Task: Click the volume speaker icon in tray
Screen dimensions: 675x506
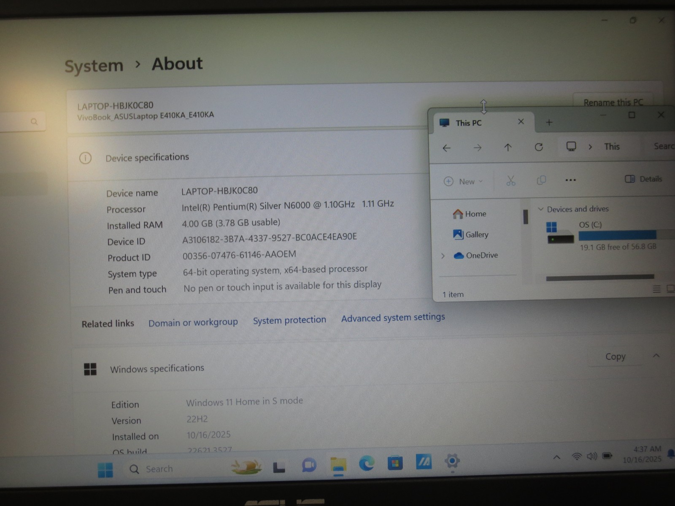Action: pyautogui.click(x=592, y=456)
